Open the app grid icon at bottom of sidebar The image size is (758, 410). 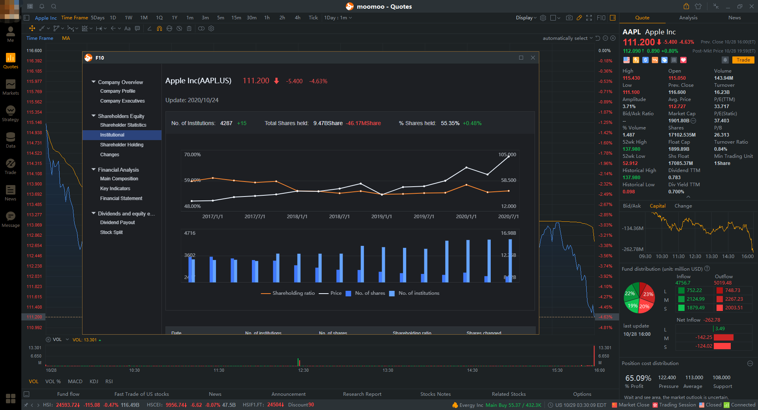[11, 398]
